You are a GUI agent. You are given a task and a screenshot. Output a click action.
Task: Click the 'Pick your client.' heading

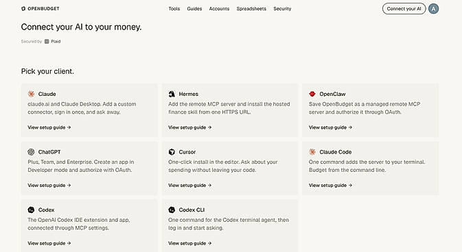pos(47,71)
